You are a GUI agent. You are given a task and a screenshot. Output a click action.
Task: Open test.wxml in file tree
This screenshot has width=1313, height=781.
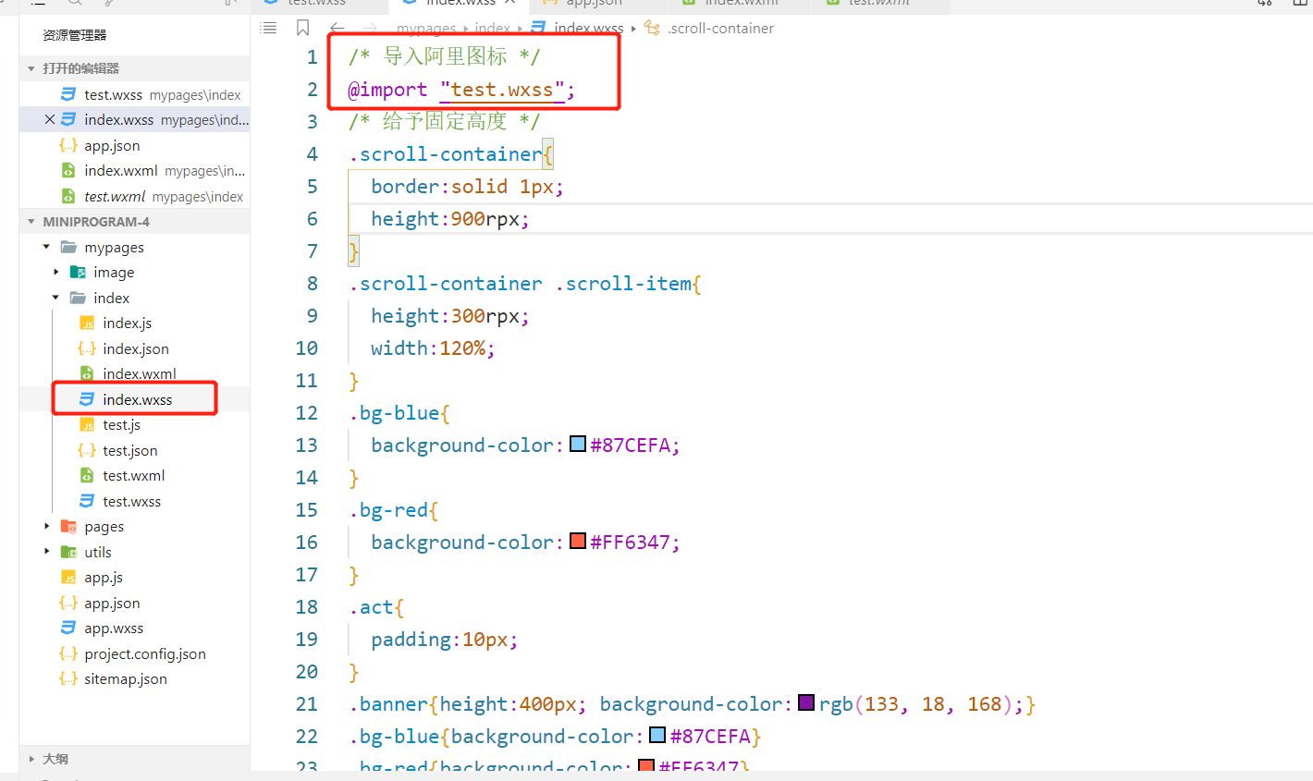coord(133,475)
